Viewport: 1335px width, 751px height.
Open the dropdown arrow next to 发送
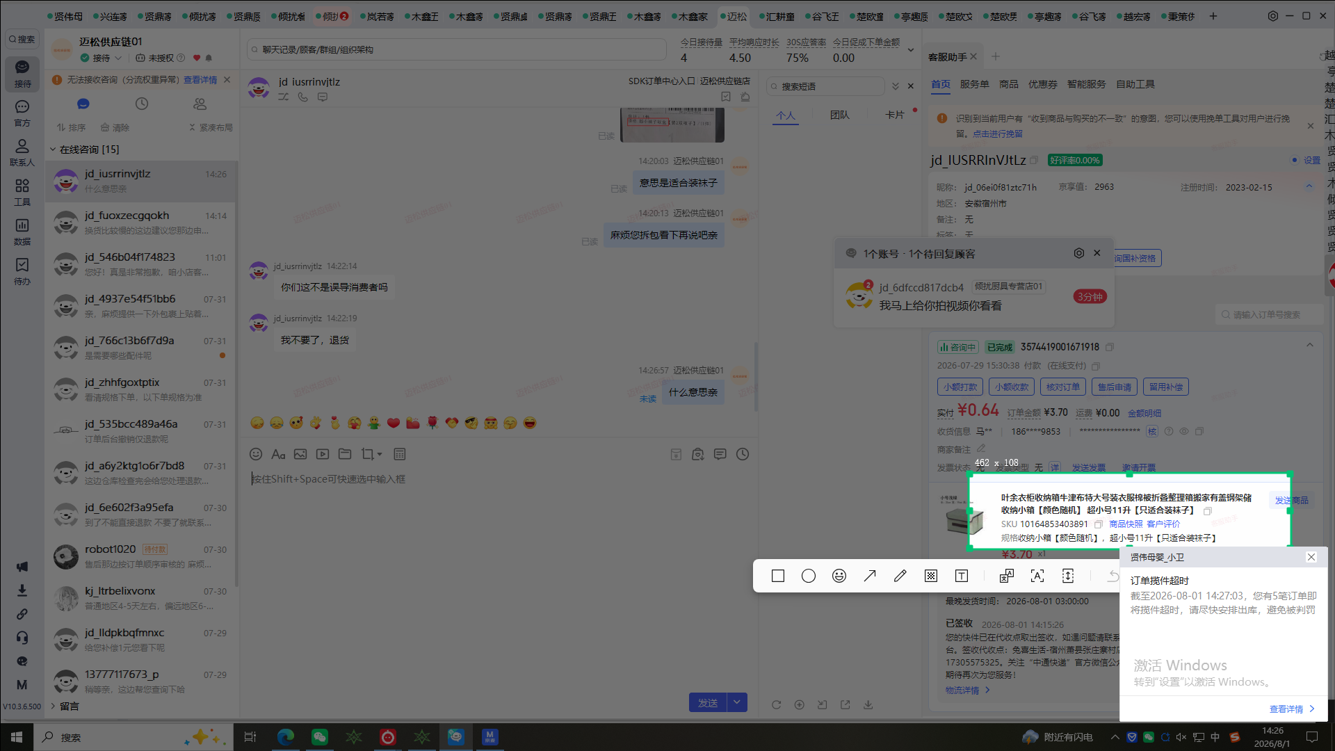[737, 702]
